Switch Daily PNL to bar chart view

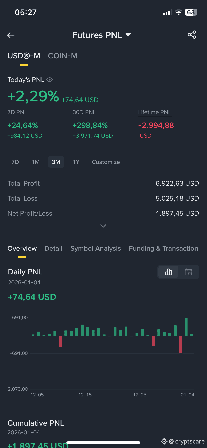coord(168,272)
